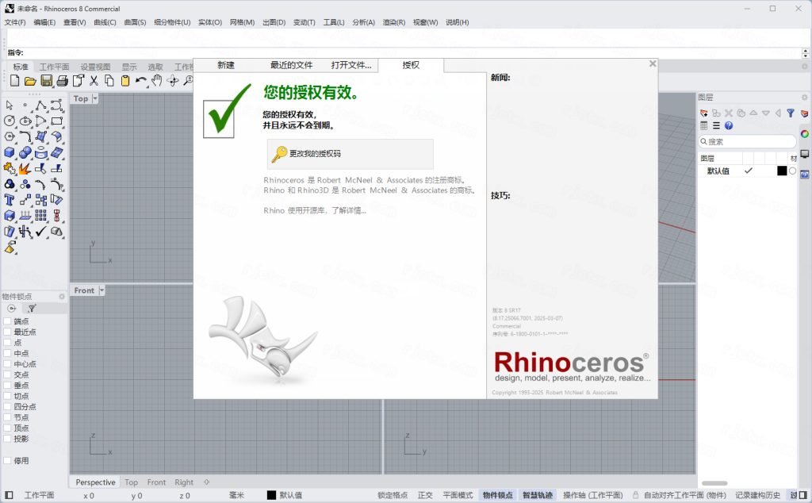The image size is (812, 503).
Task: Enable the 四分点 osnap checkbox
Action: [7, 407]
